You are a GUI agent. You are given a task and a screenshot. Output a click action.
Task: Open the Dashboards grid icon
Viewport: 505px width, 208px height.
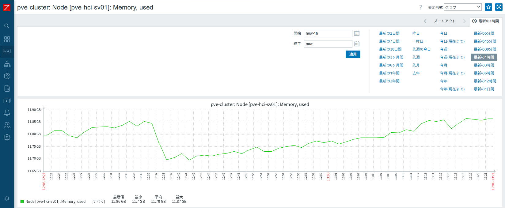7,39
